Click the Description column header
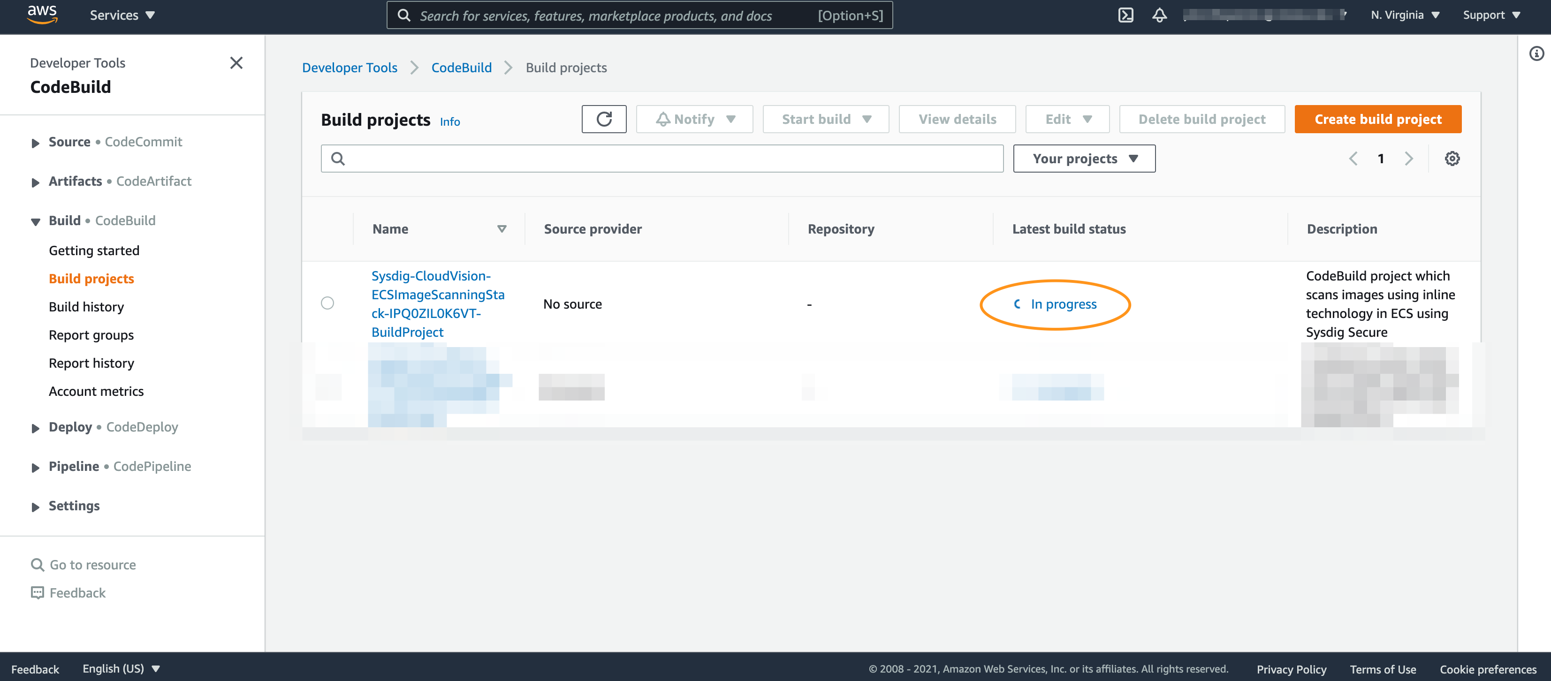The height and width of the screenshot is (681, 1551). click(1341, 229)
